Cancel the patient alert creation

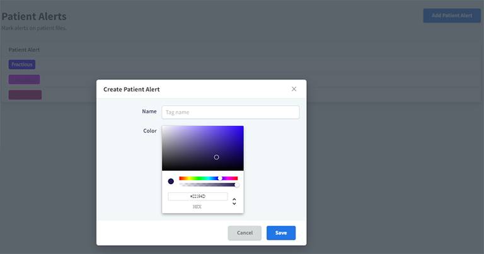245,233
